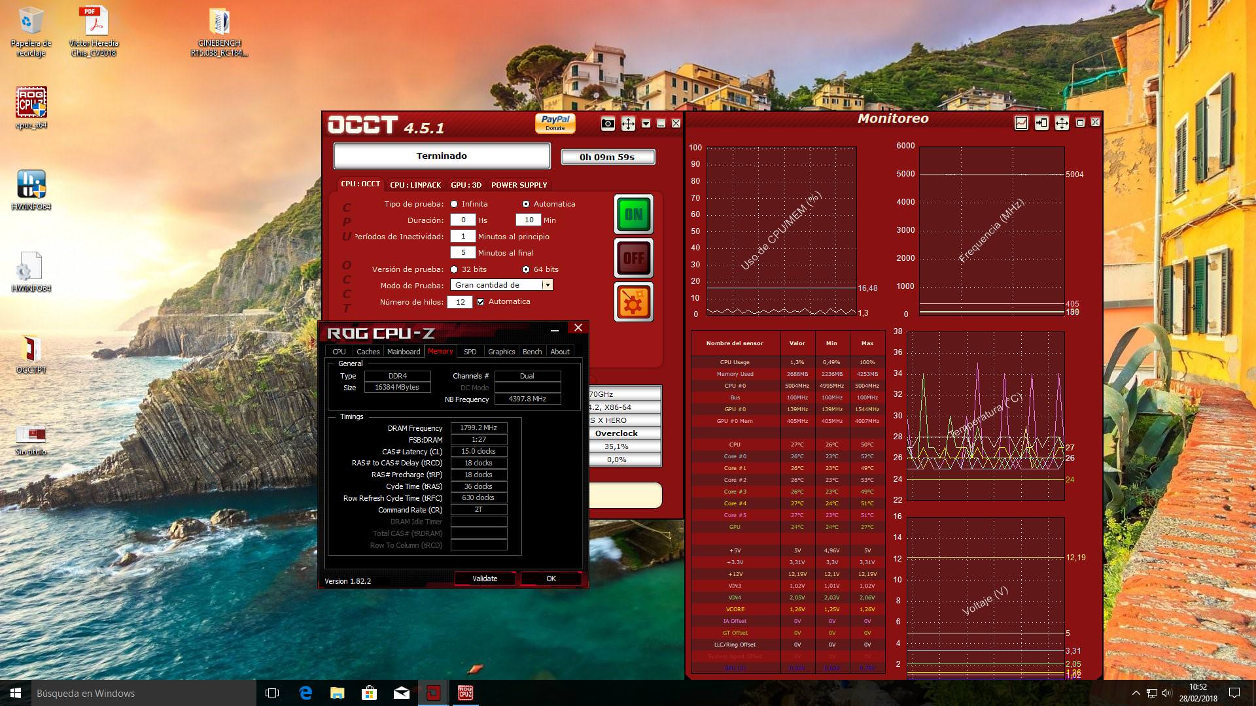
Task: Open Bench tab in CPU-Z
Action: 532,352
